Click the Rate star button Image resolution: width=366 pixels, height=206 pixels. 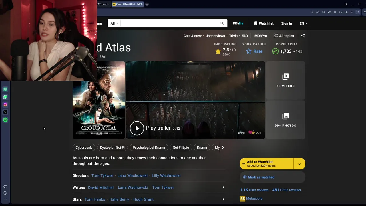pos(254,51)
